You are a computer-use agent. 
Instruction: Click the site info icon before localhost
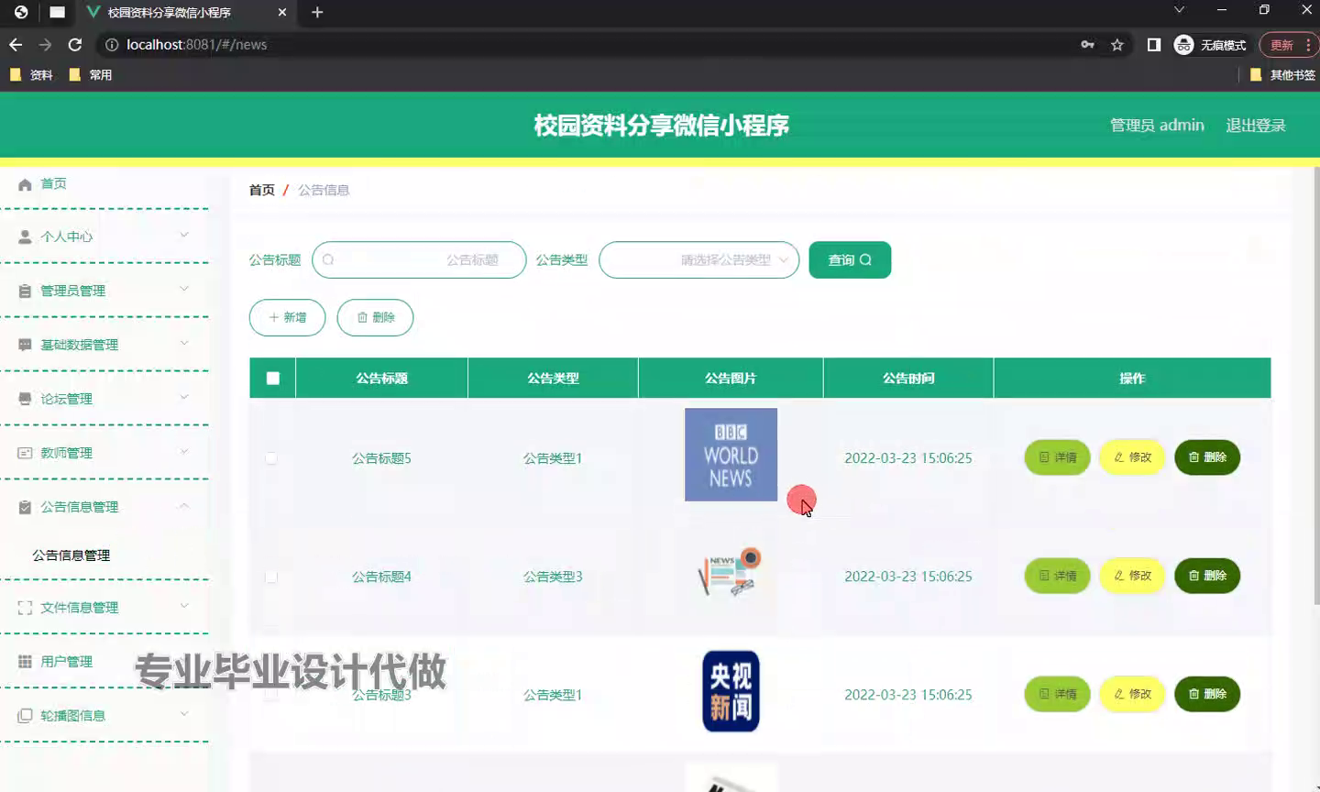click(112, 45)
